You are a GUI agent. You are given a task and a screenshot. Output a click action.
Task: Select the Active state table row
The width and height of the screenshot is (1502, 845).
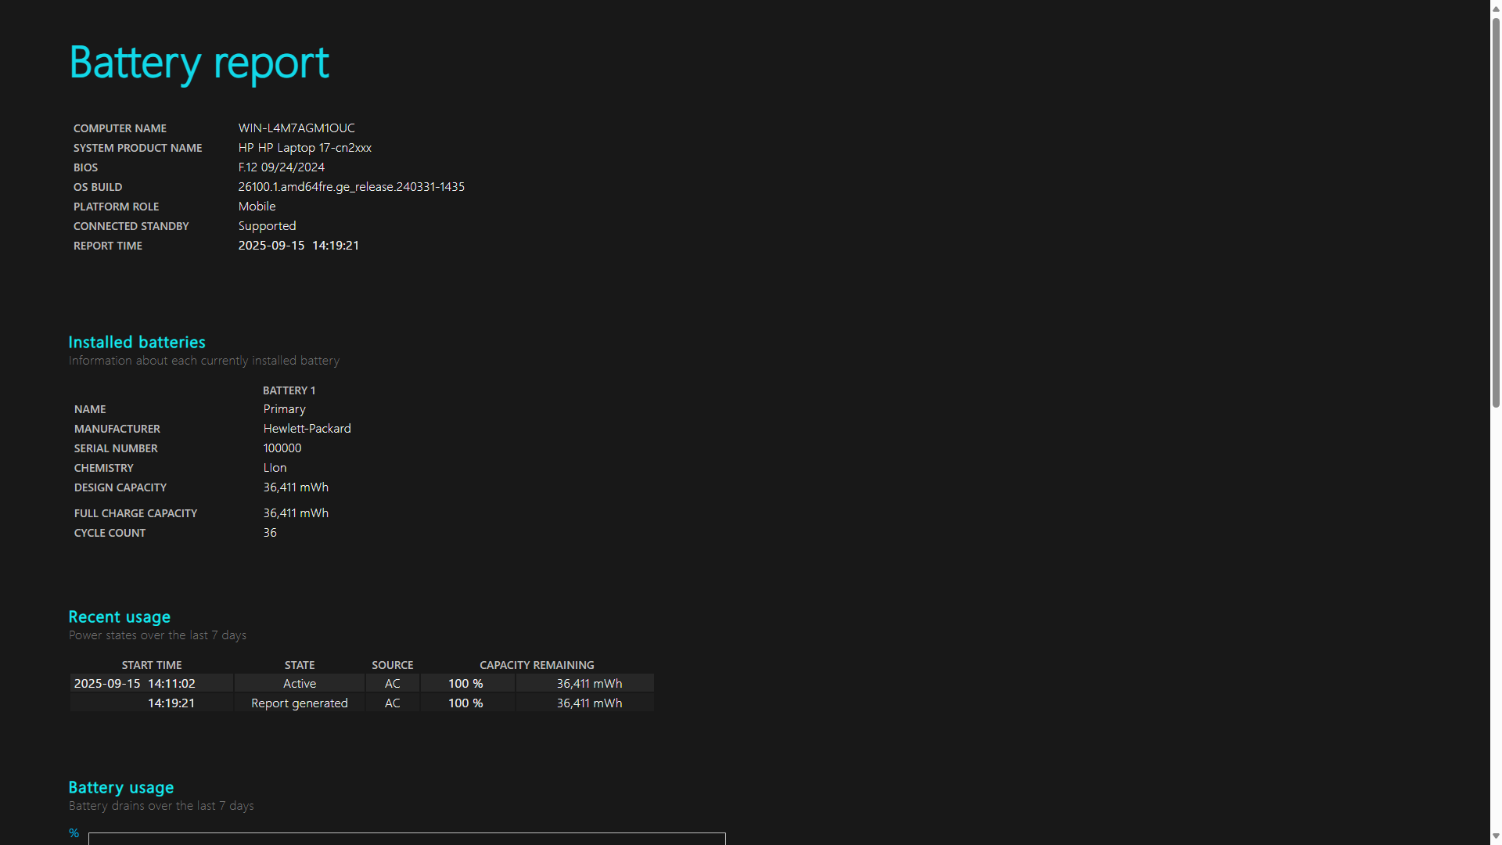click(362, 683)
